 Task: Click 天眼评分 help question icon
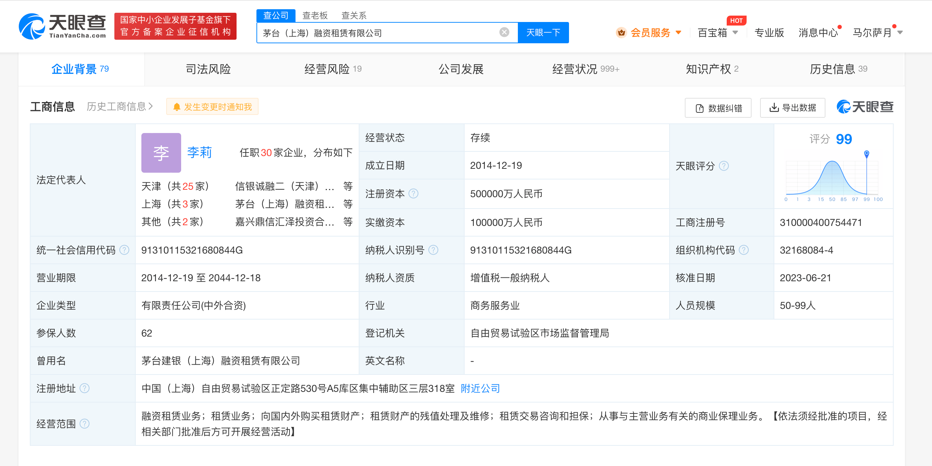[724, 166]
